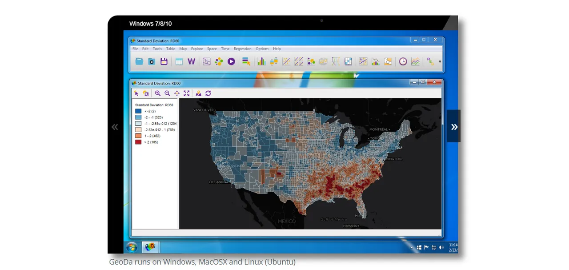Create a histogram via bar chart icon
The width and height of the screenshot is (569, 270).
point(261,62)
